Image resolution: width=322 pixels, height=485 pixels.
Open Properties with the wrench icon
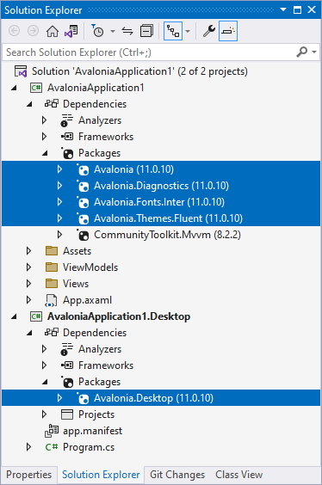(x=209, y=31)
